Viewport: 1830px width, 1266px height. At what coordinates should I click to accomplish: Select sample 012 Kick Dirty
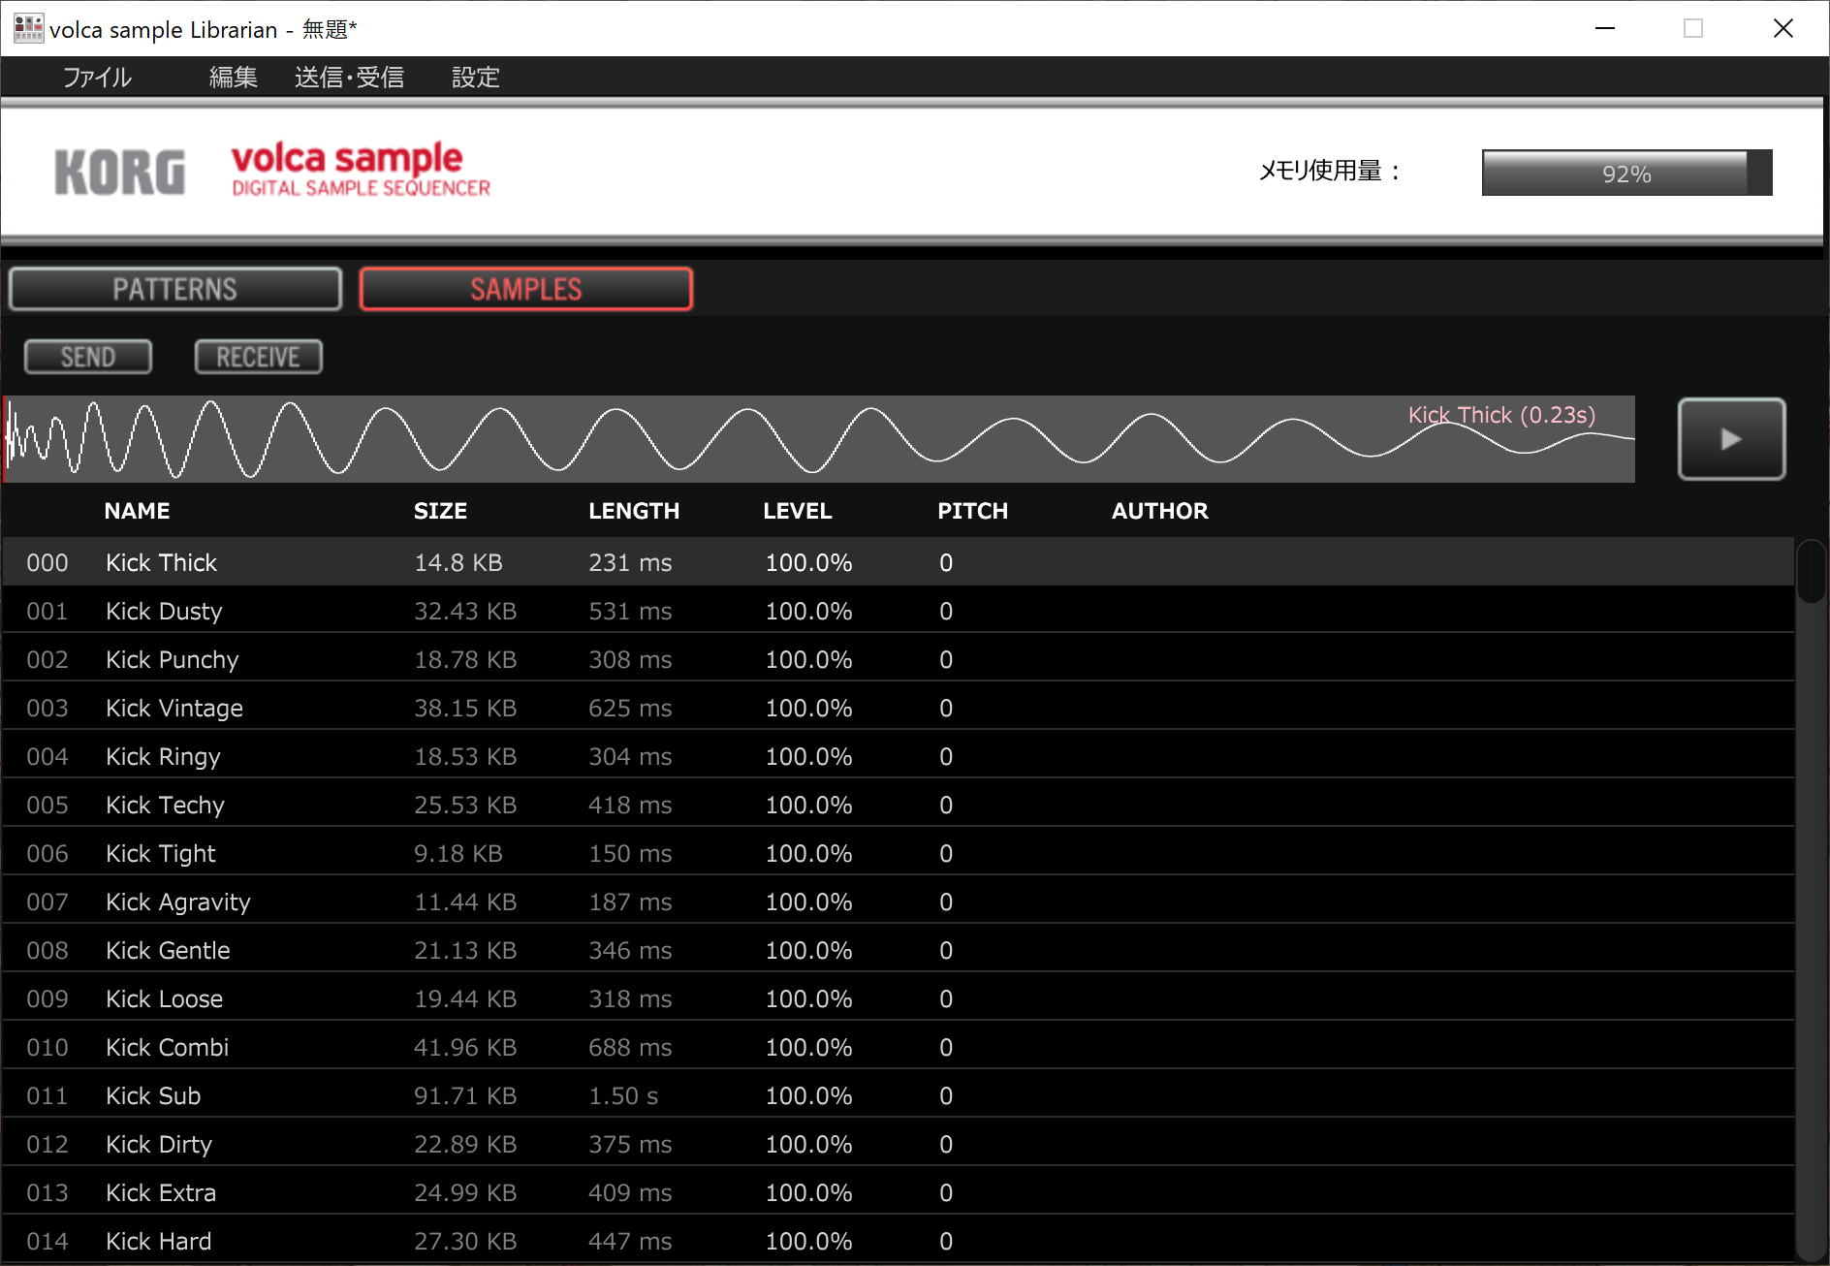(x=899, y=1144)
